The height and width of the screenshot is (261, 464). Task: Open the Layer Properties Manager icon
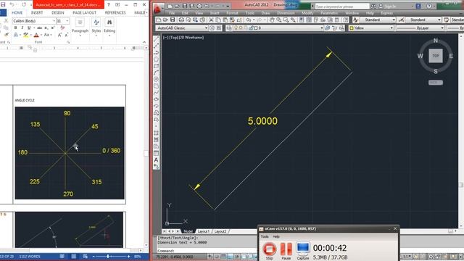(x=229, y=28)
